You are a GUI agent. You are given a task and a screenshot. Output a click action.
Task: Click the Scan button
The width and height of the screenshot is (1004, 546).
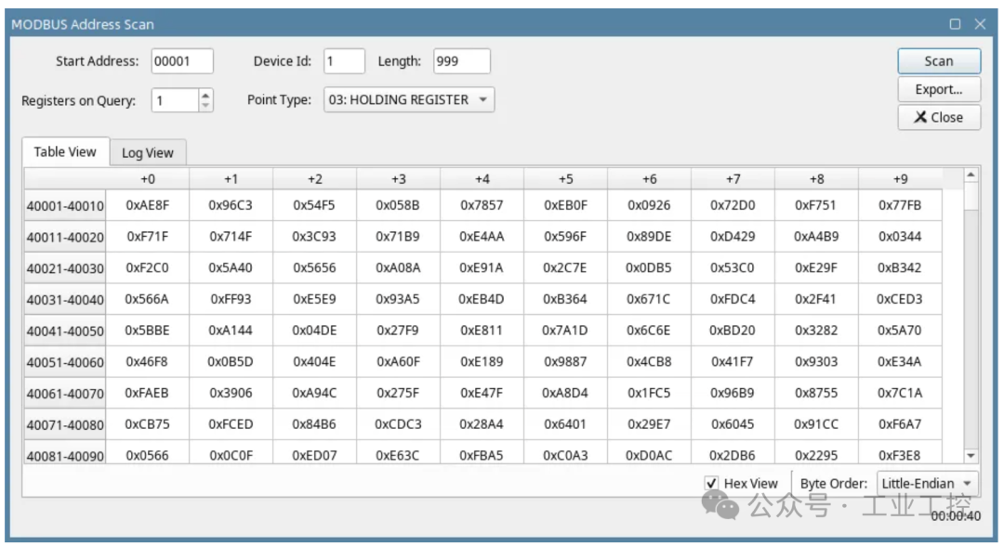[x=939, y=61]
